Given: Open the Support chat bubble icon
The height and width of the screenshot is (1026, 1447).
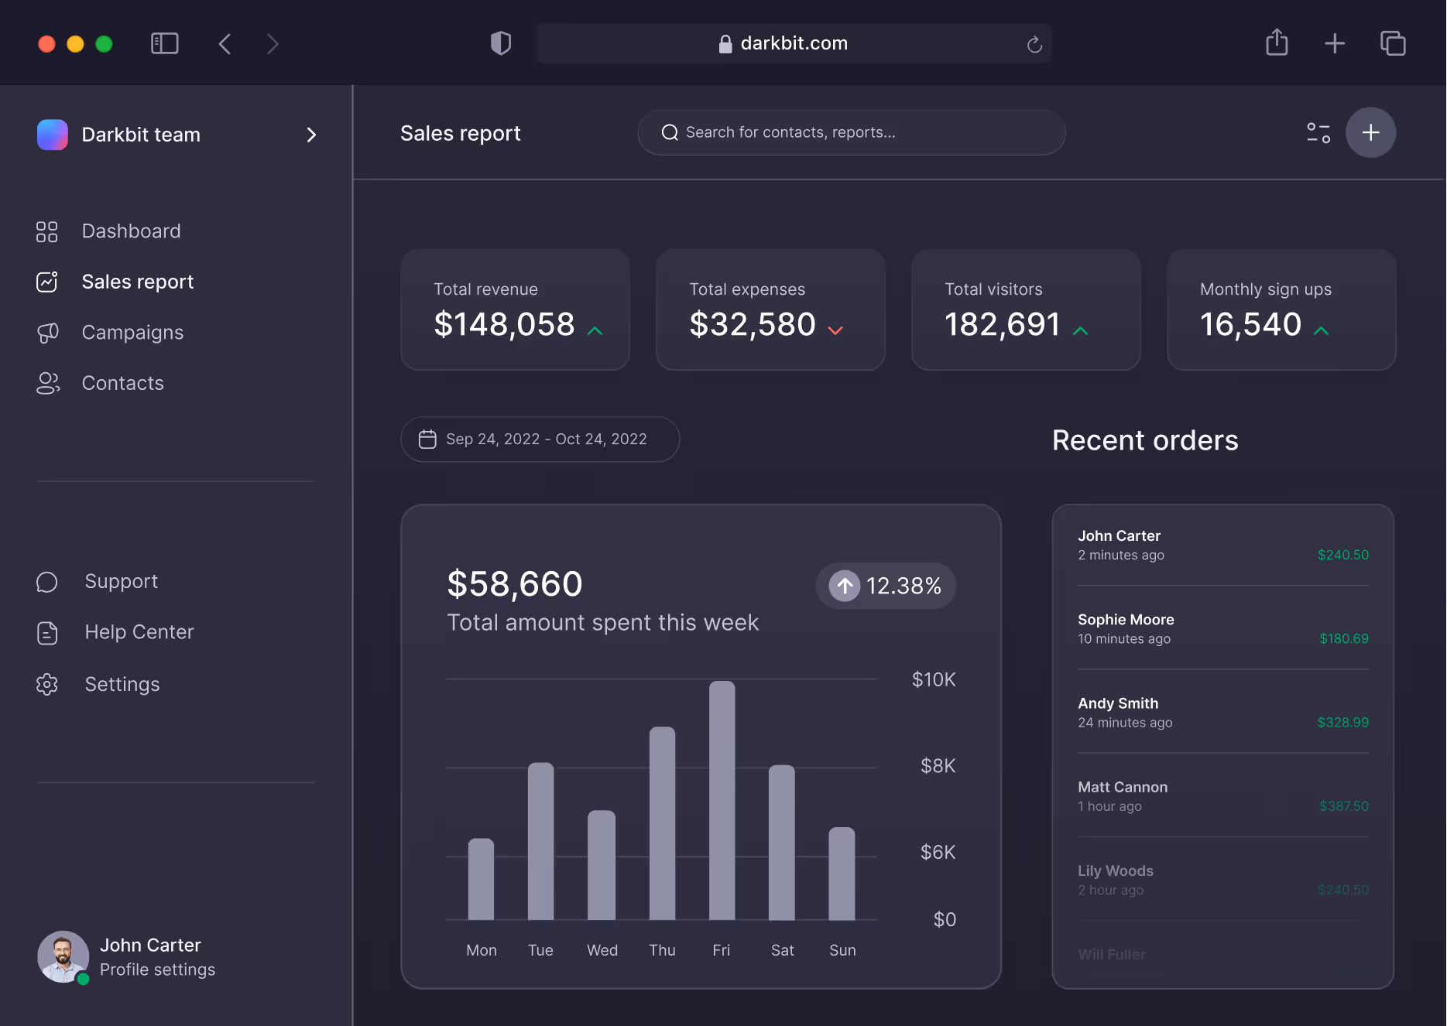Looking at the screenshot, I should (x=47, y=581).
